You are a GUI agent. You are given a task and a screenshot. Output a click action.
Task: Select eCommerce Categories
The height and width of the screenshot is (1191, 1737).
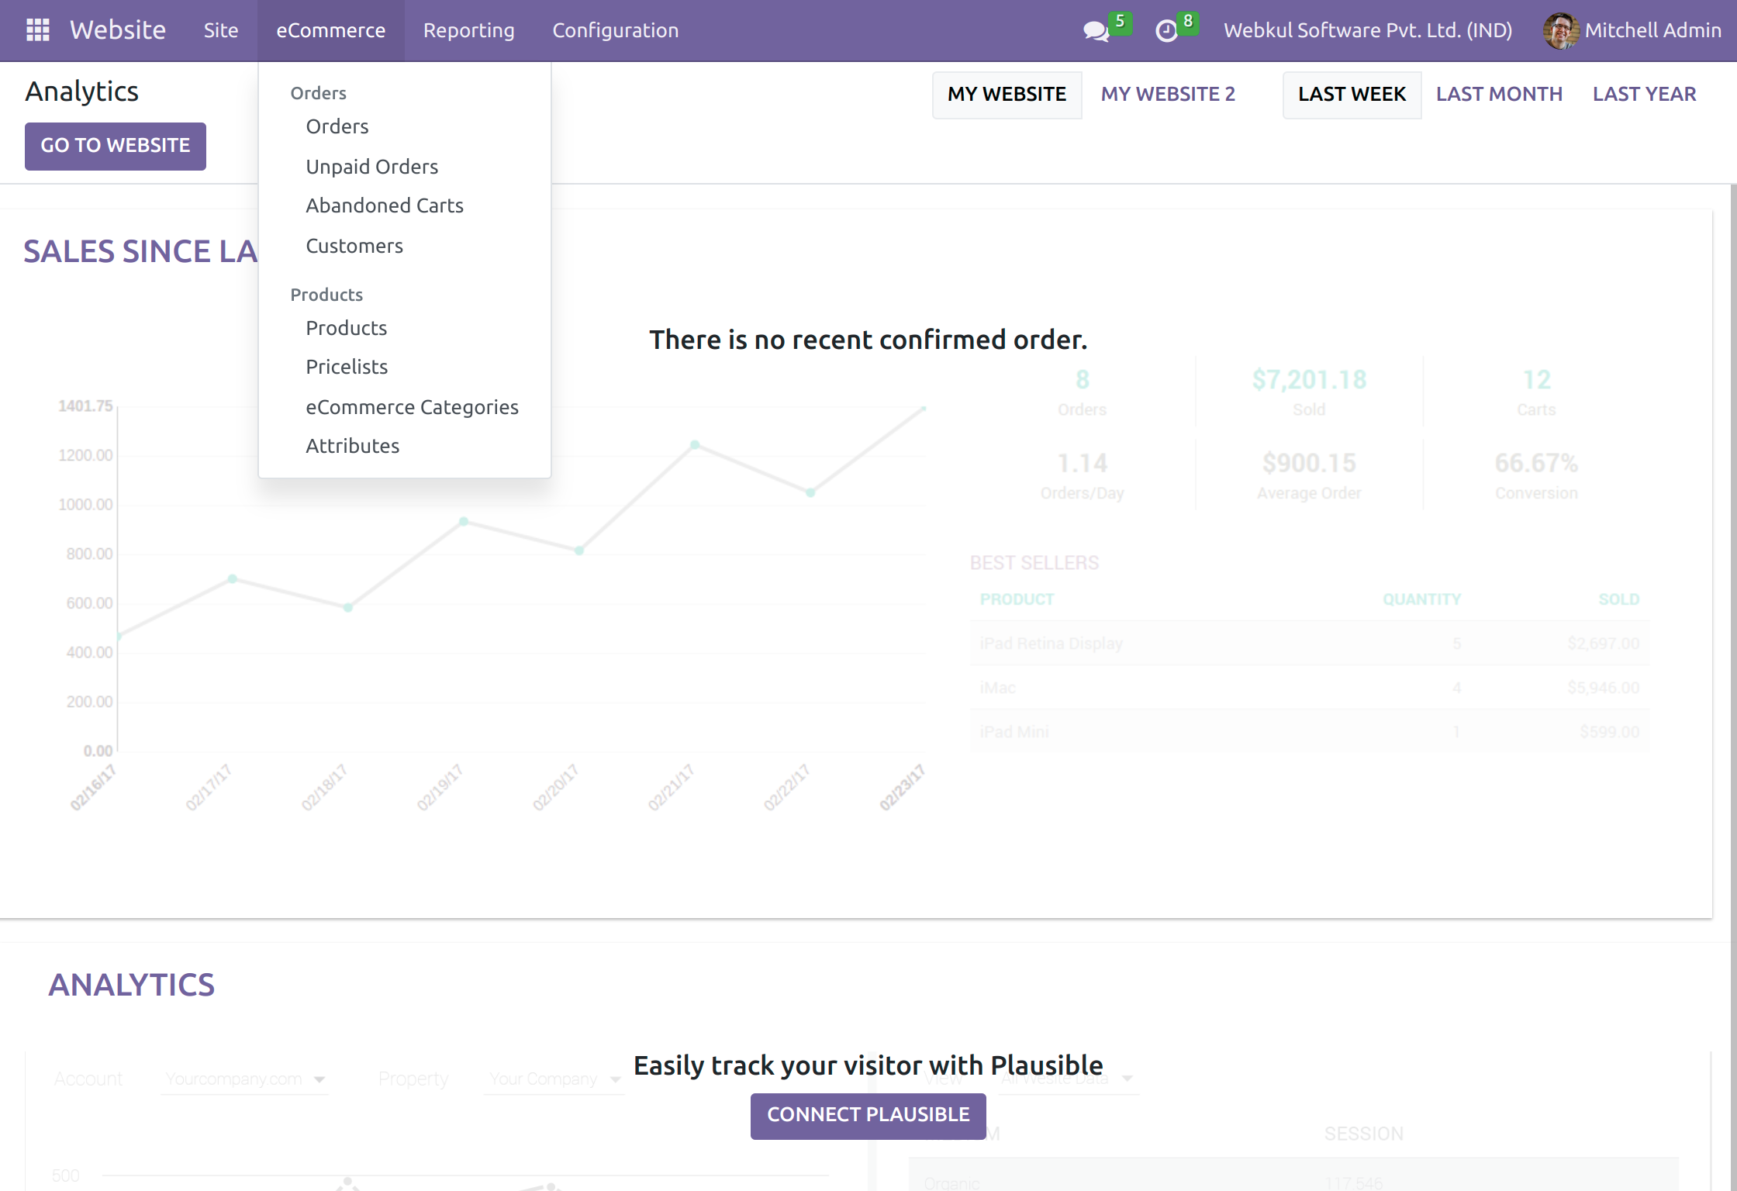[412, 406]
